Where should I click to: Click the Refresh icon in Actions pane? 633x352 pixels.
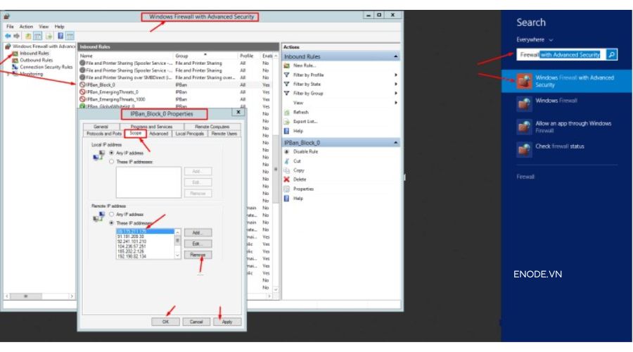point(287,113)
